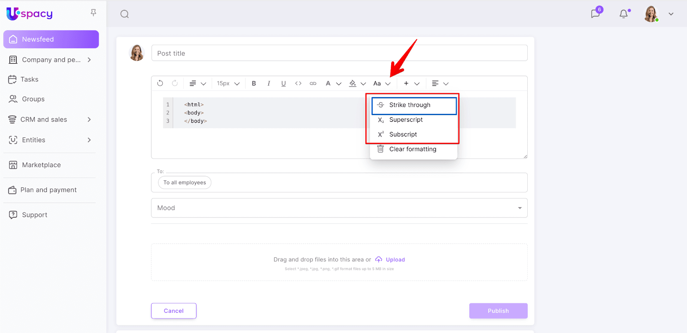Image resolution: width=687 pixels, height=333 pixels.
Task: Expand the Mood dropdown
Action: pyautogui.click(x=520, y=208)
